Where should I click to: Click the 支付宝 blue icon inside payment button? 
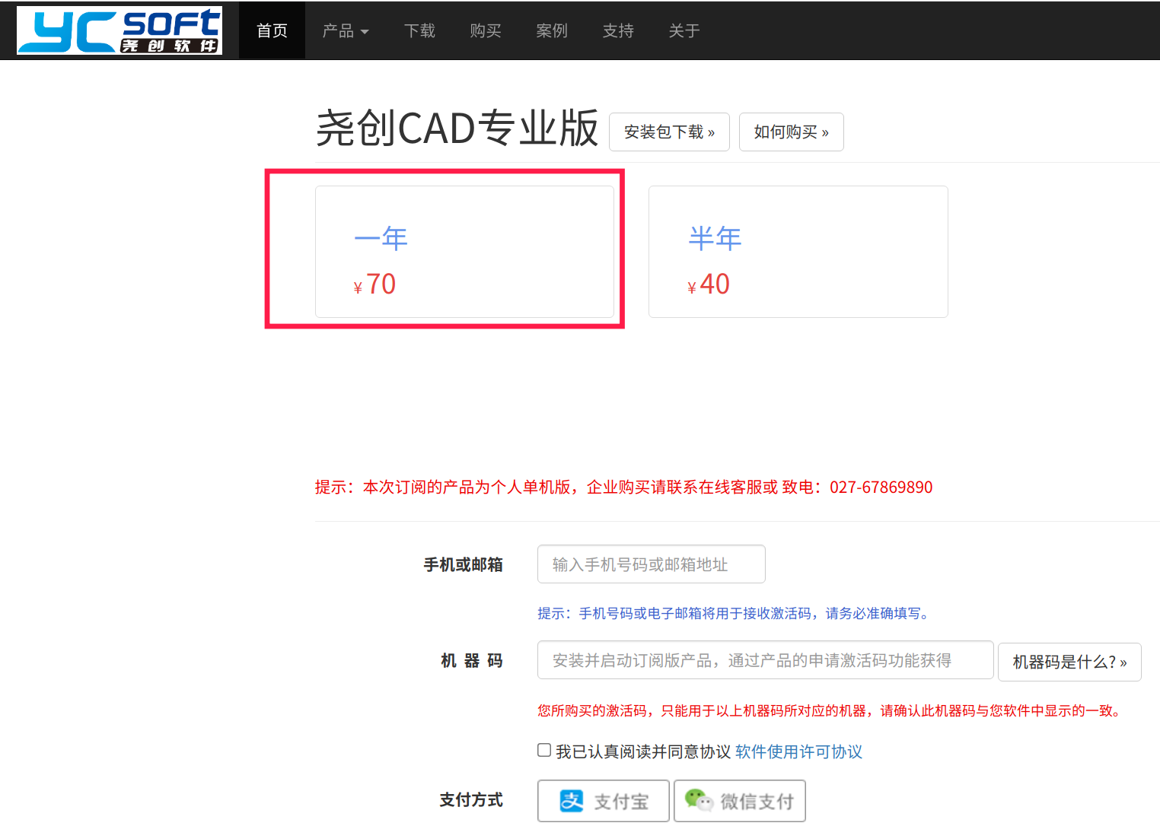point(570,800)
